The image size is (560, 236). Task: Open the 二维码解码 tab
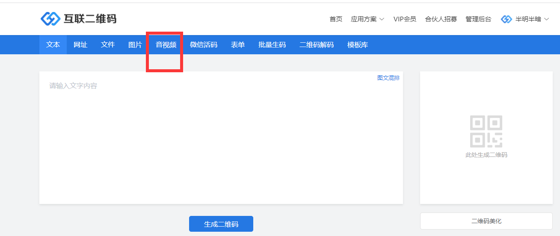coord(317,44)
